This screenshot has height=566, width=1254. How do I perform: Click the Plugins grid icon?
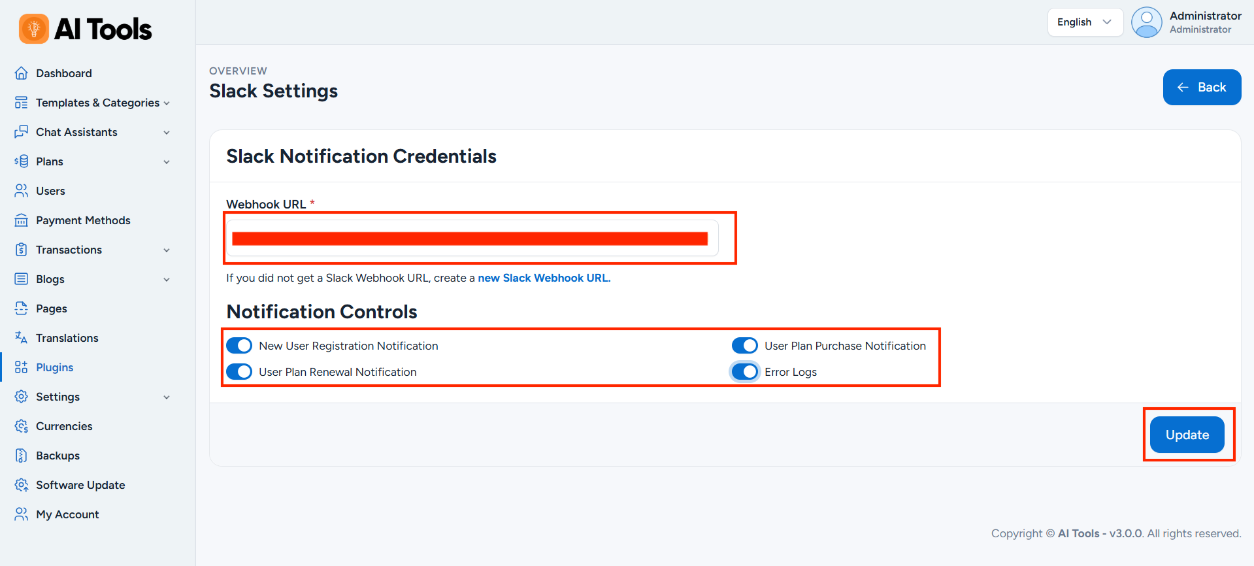pos(22,367)
